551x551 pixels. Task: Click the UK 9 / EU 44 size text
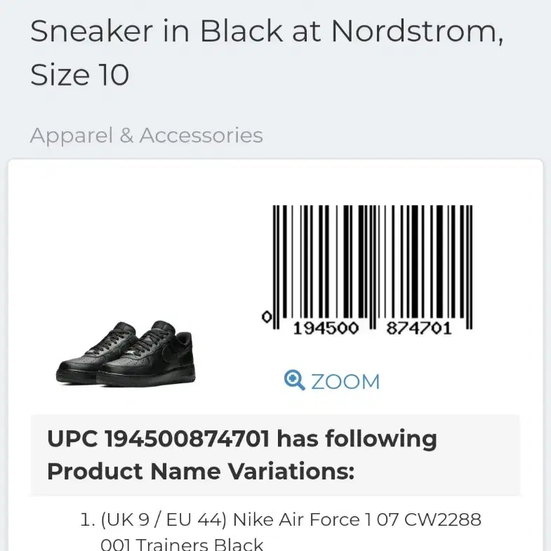coord(164,520)
